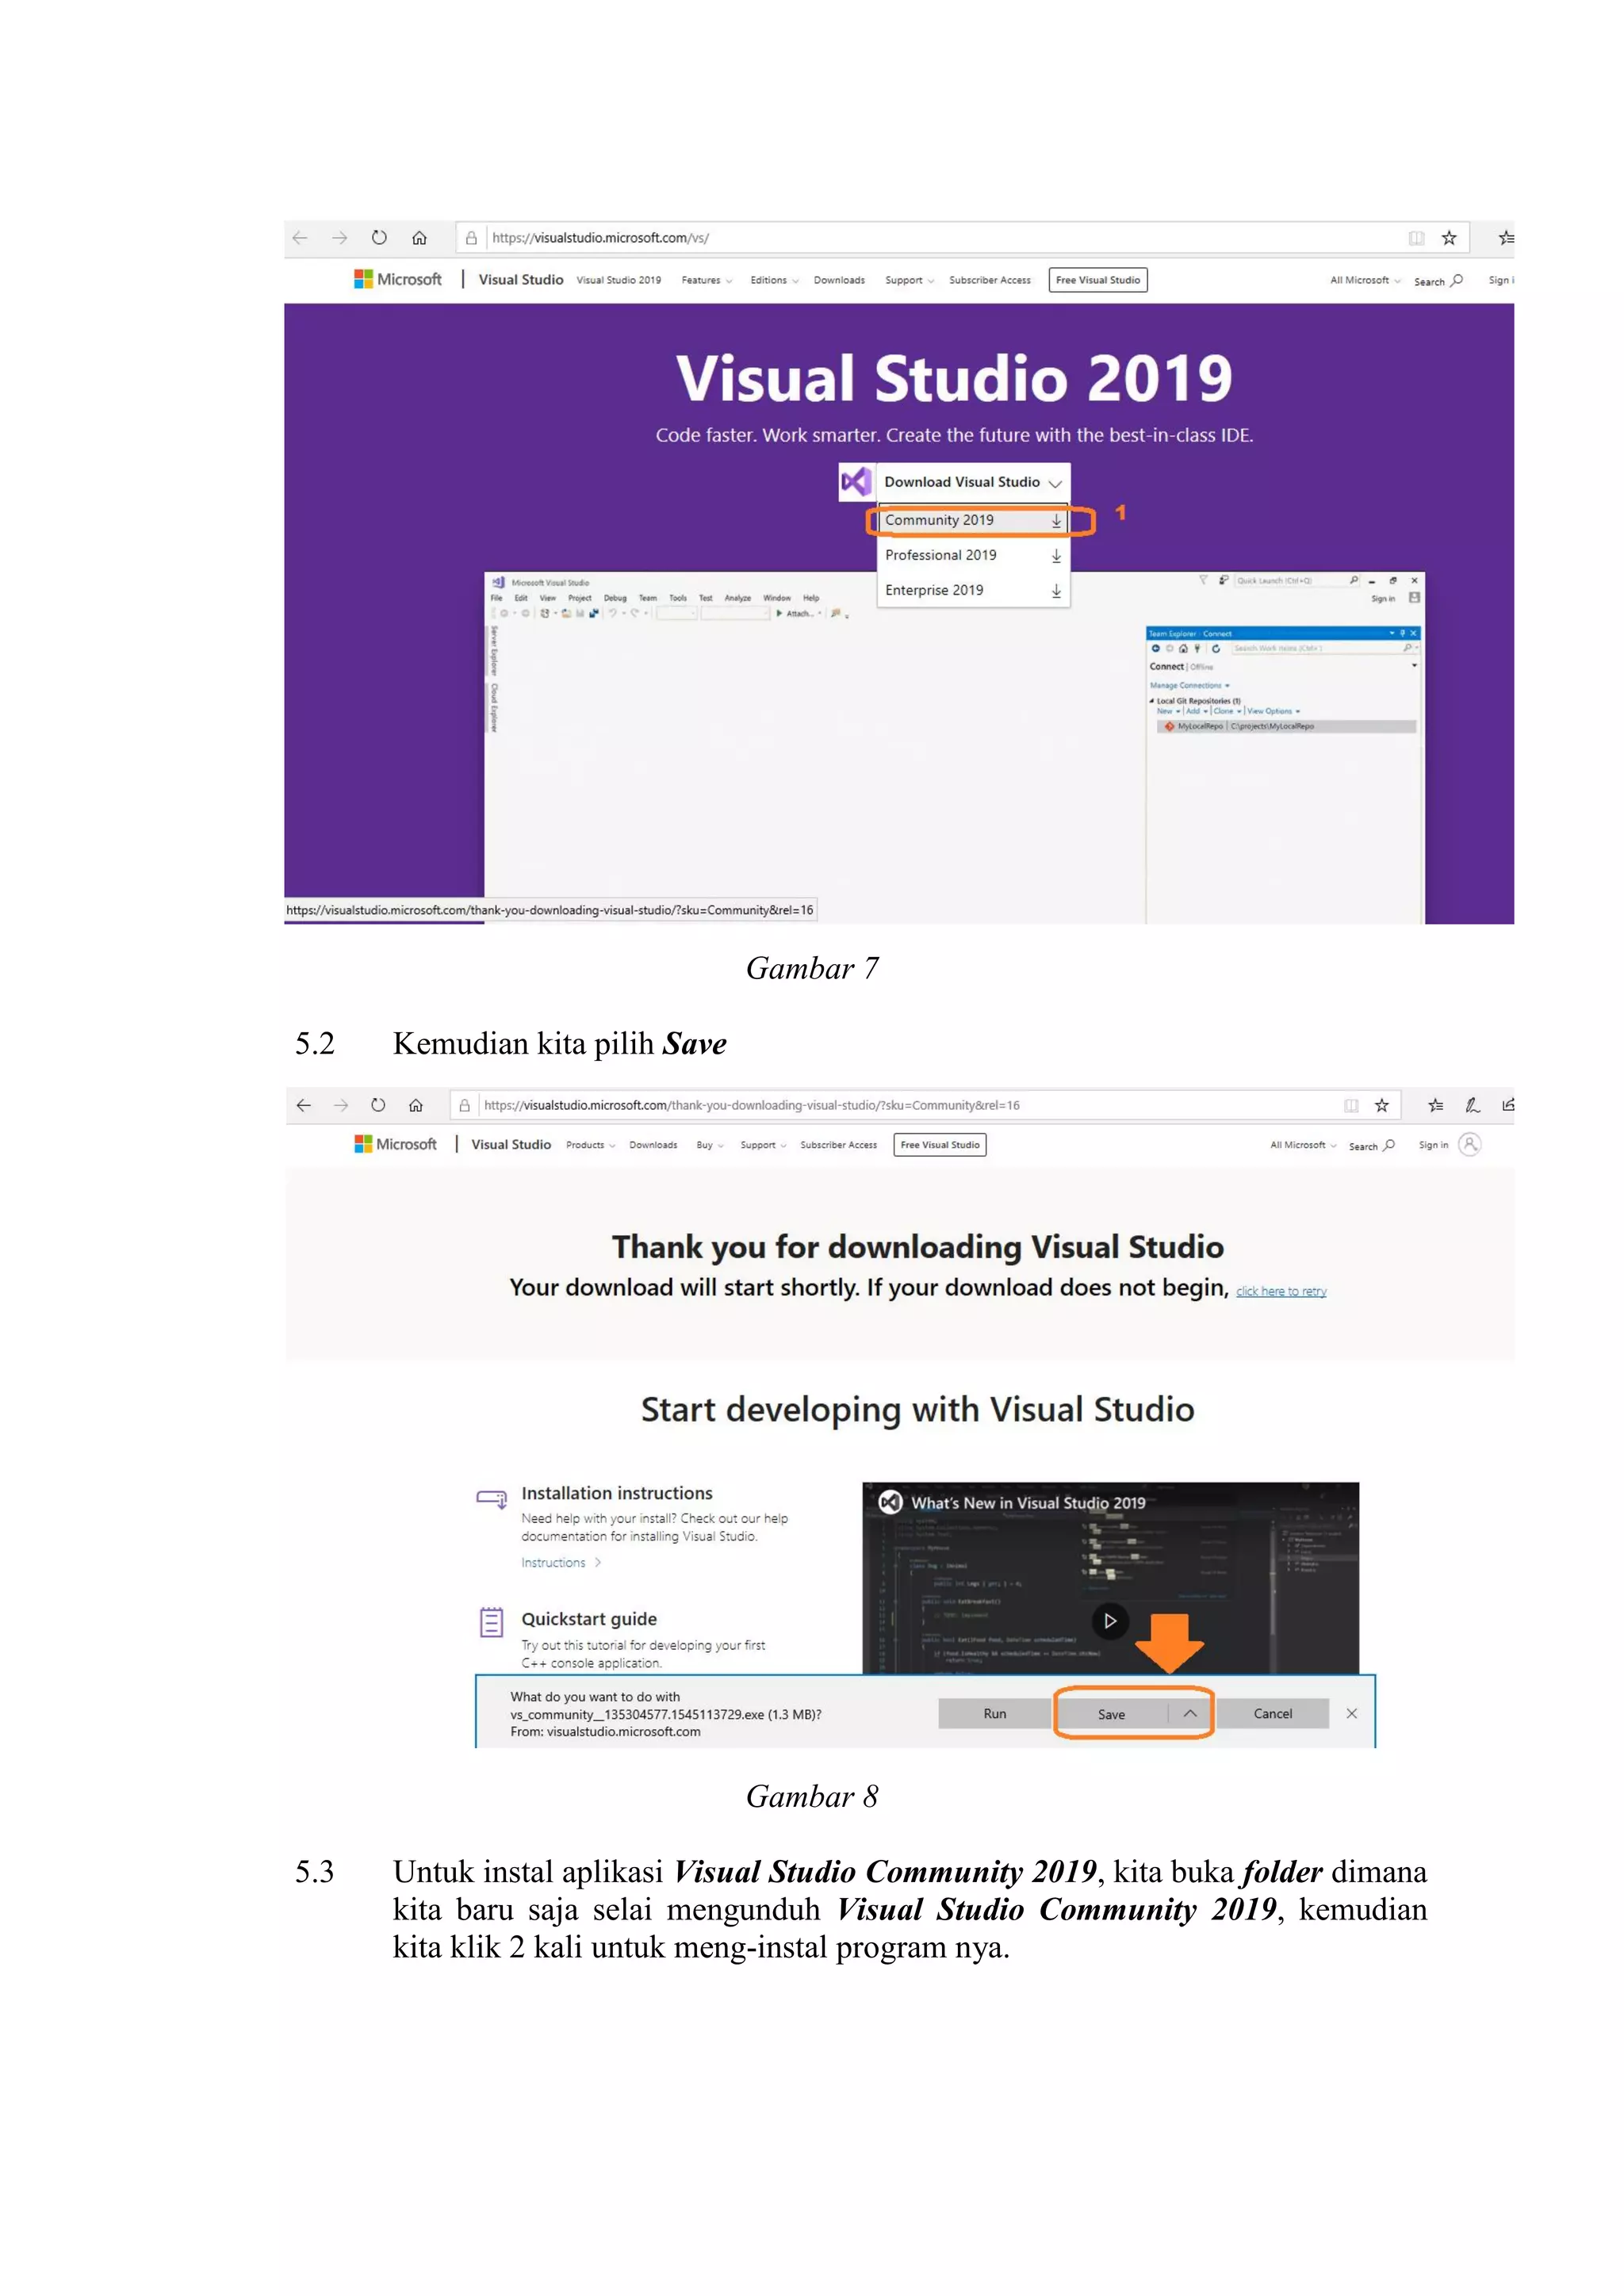
Task: Click Free Visual Studio button on first page
Action: click(x=1098, y=280)
